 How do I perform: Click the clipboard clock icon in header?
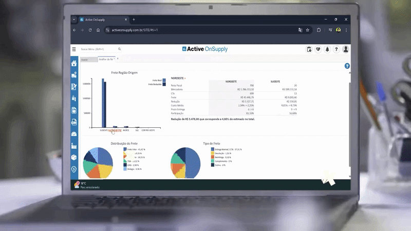[x=309, y=49]
